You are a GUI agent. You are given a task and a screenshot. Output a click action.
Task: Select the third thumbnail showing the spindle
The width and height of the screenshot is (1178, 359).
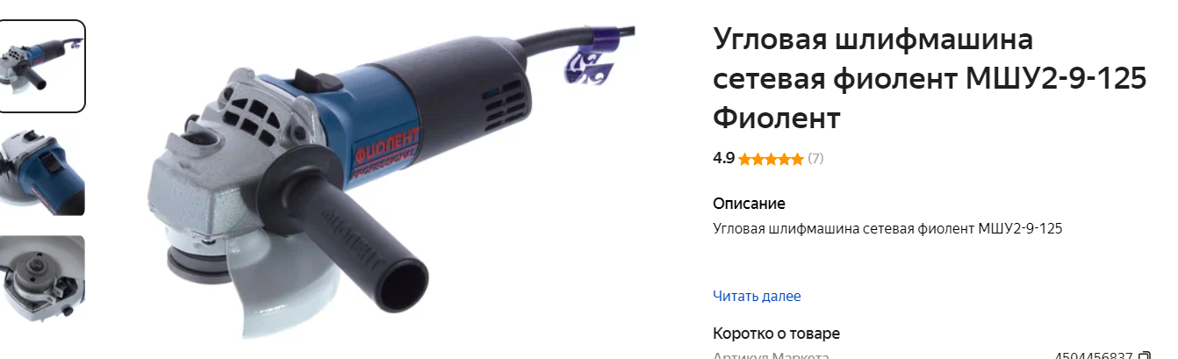point(41,280)
